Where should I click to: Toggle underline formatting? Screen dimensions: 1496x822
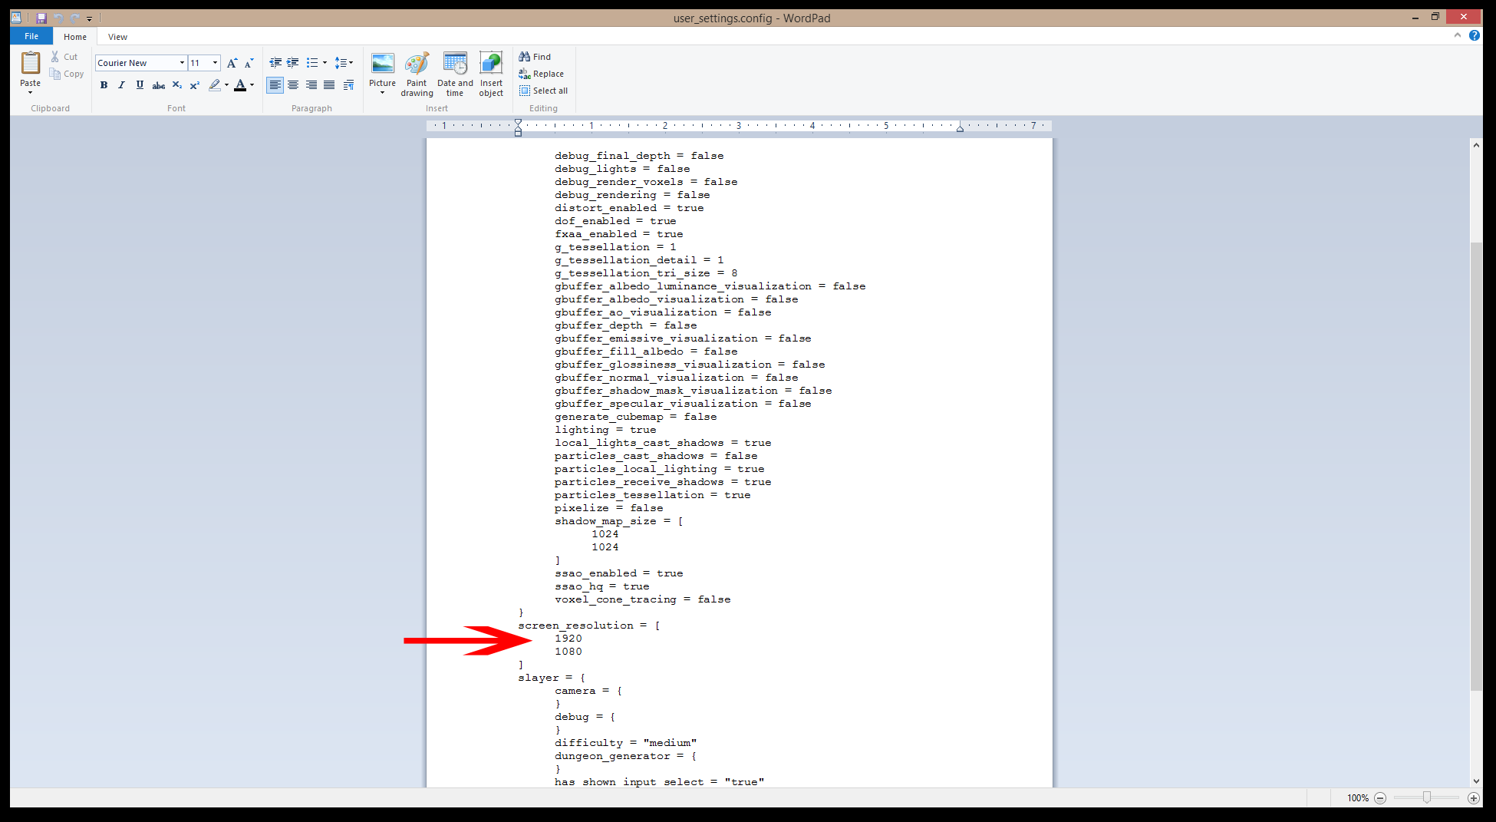(140, 85)
